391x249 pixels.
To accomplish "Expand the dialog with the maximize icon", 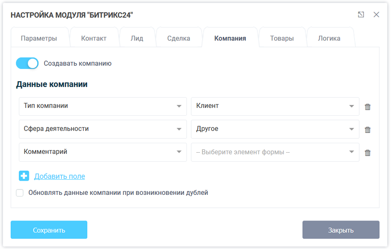I will [361, 15].
